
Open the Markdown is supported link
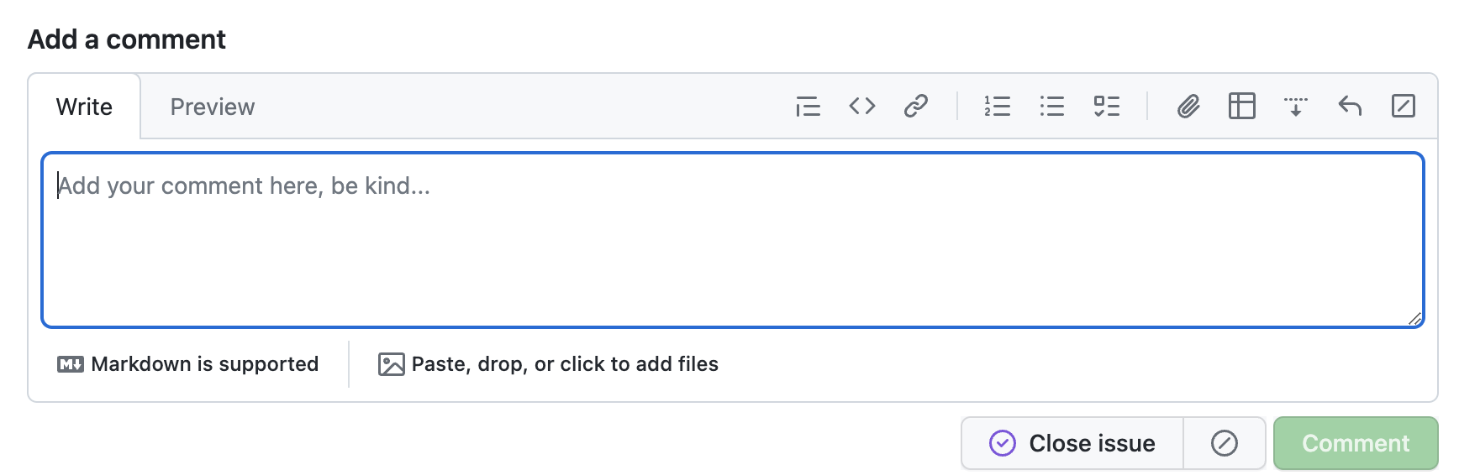(x=188, y=364)
